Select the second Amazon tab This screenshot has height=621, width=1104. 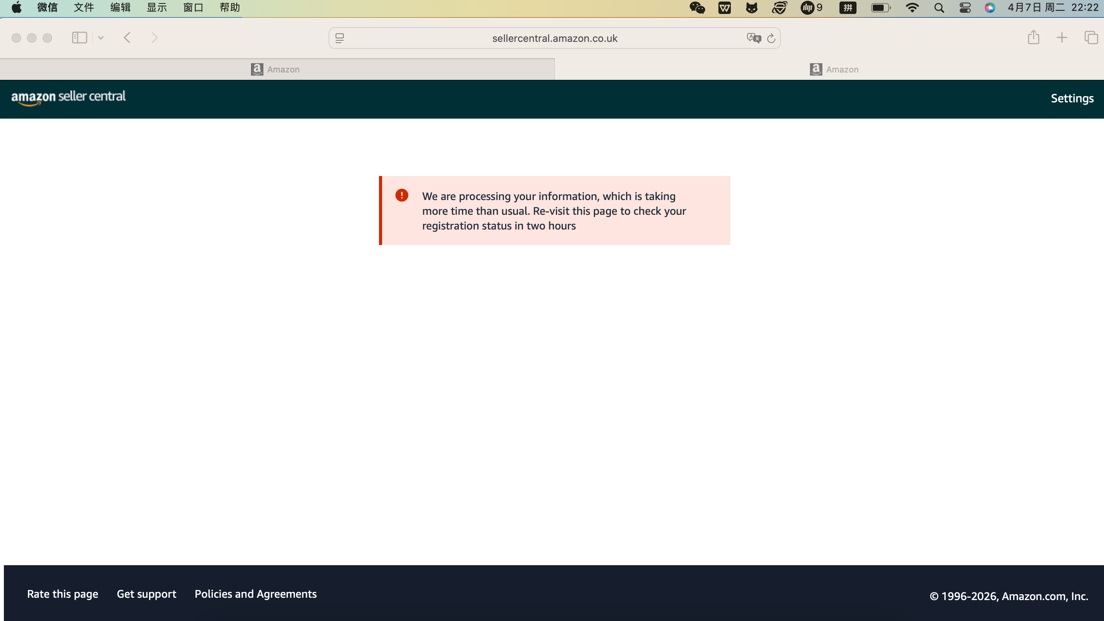point(834,69)
